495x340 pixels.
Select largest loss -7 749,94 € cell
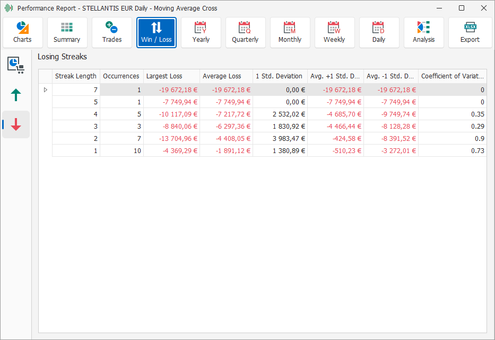click(x=171, y=102)
